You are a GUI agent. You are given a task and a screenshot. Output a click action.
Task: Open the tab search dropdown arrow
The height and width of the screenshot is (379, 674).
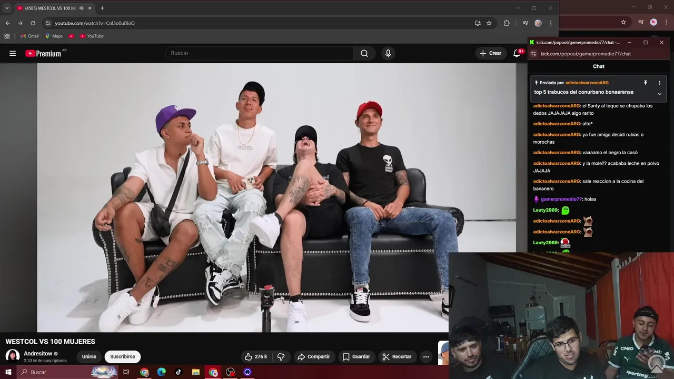(7, 8)
